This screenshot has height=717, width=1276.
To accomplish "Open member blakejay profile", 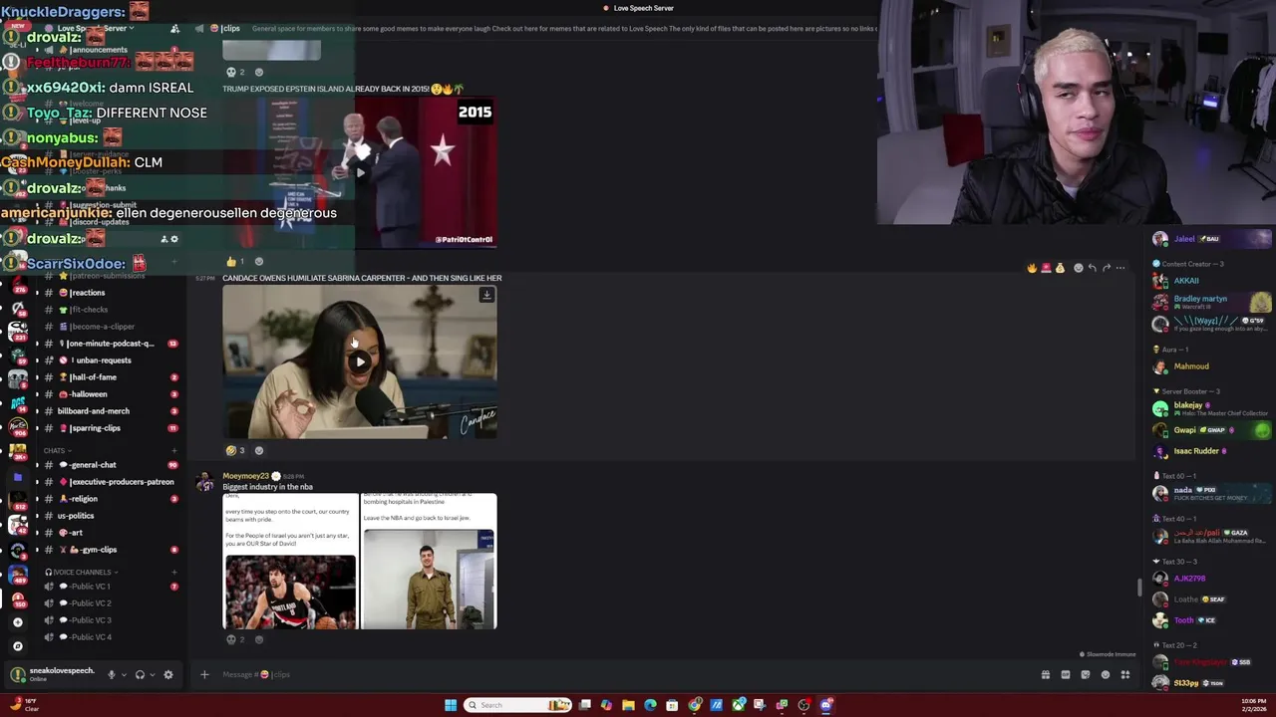I will [1212, 408].
